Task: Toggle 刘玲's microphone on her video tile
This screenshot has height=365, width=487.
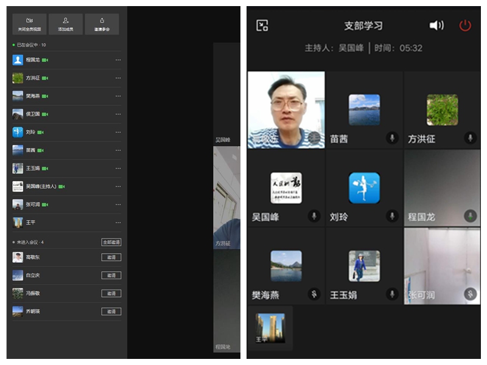Action: click(392, 214)
